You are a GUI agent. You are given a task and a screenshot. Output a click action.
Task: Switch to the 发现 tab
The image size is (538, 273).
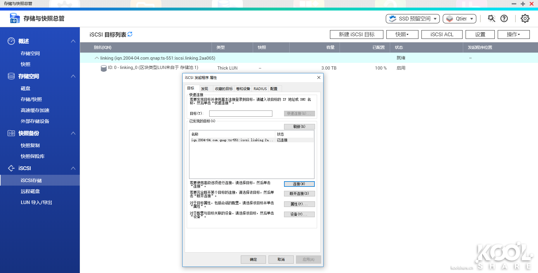click(x=205, y=89)
